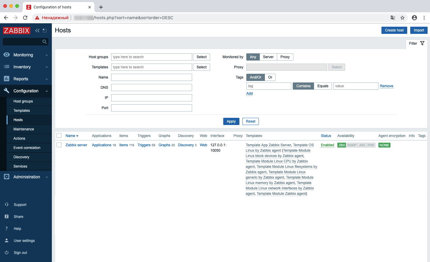Sort hosts by the Name column
The image size is (430, 262).
[72, 136]
